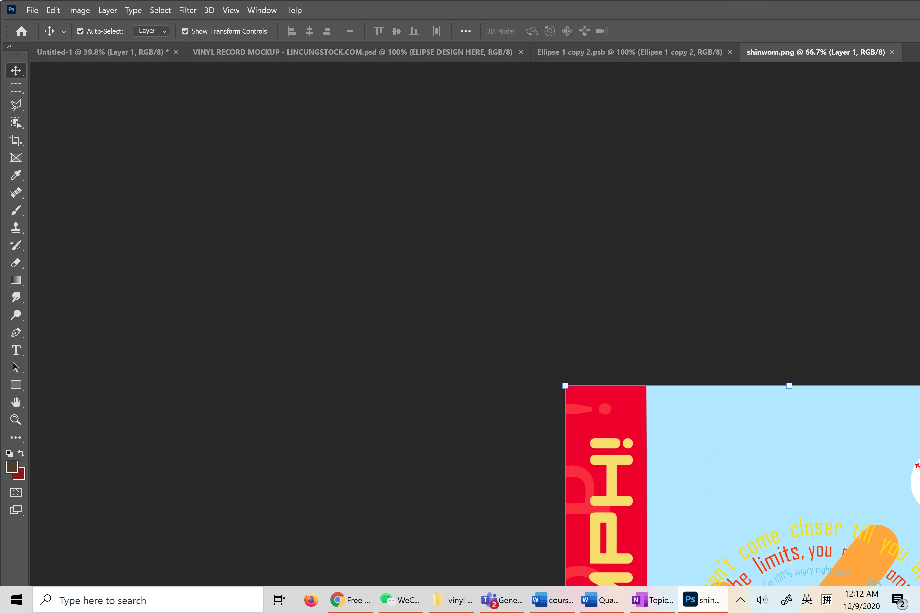Expand the Move tool preset picker
Image resolution: width=920 pixels, height=613 pixels.
point(63,31)
